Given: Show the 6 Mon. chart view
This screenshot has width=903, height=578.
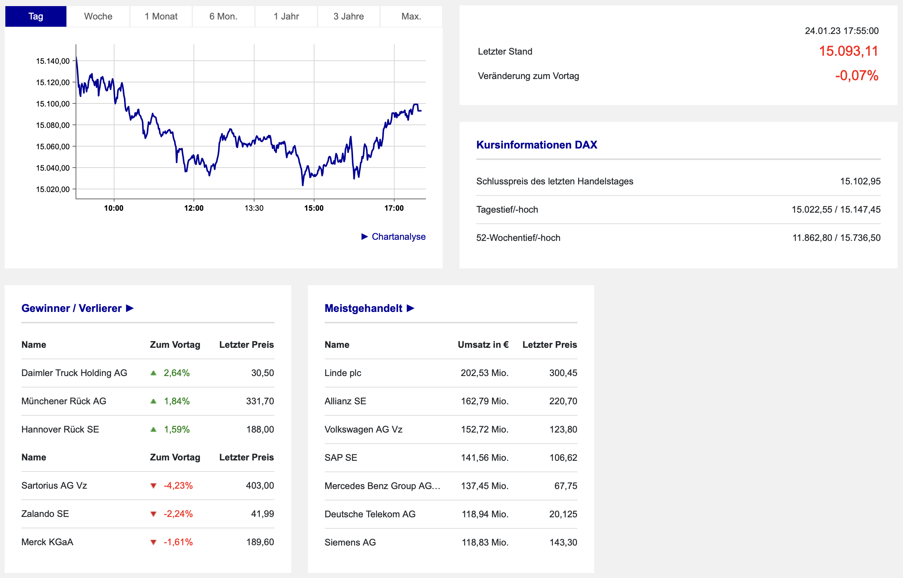Looking at the screenshot, I should (x=223, y=16).
